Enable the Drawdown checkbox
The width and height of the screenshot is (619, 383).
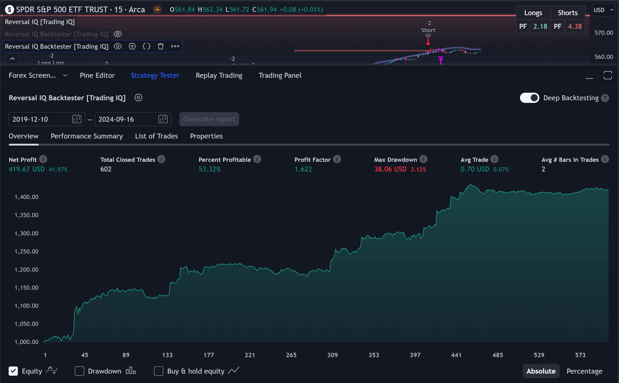[x=79, y=371]
